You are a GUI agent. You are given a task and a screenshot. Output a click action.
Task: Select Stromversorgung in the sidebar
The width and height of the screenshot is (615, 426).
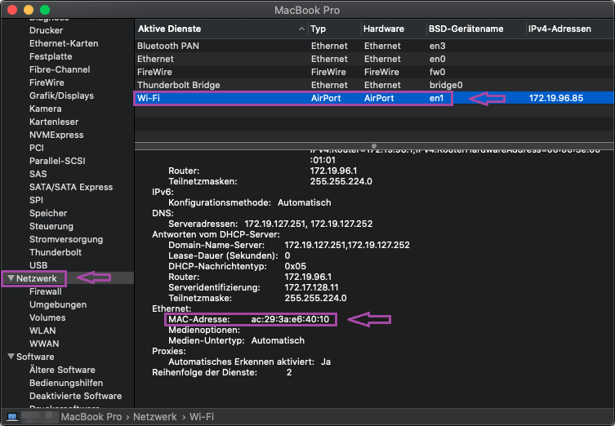[x=66, y=239]
